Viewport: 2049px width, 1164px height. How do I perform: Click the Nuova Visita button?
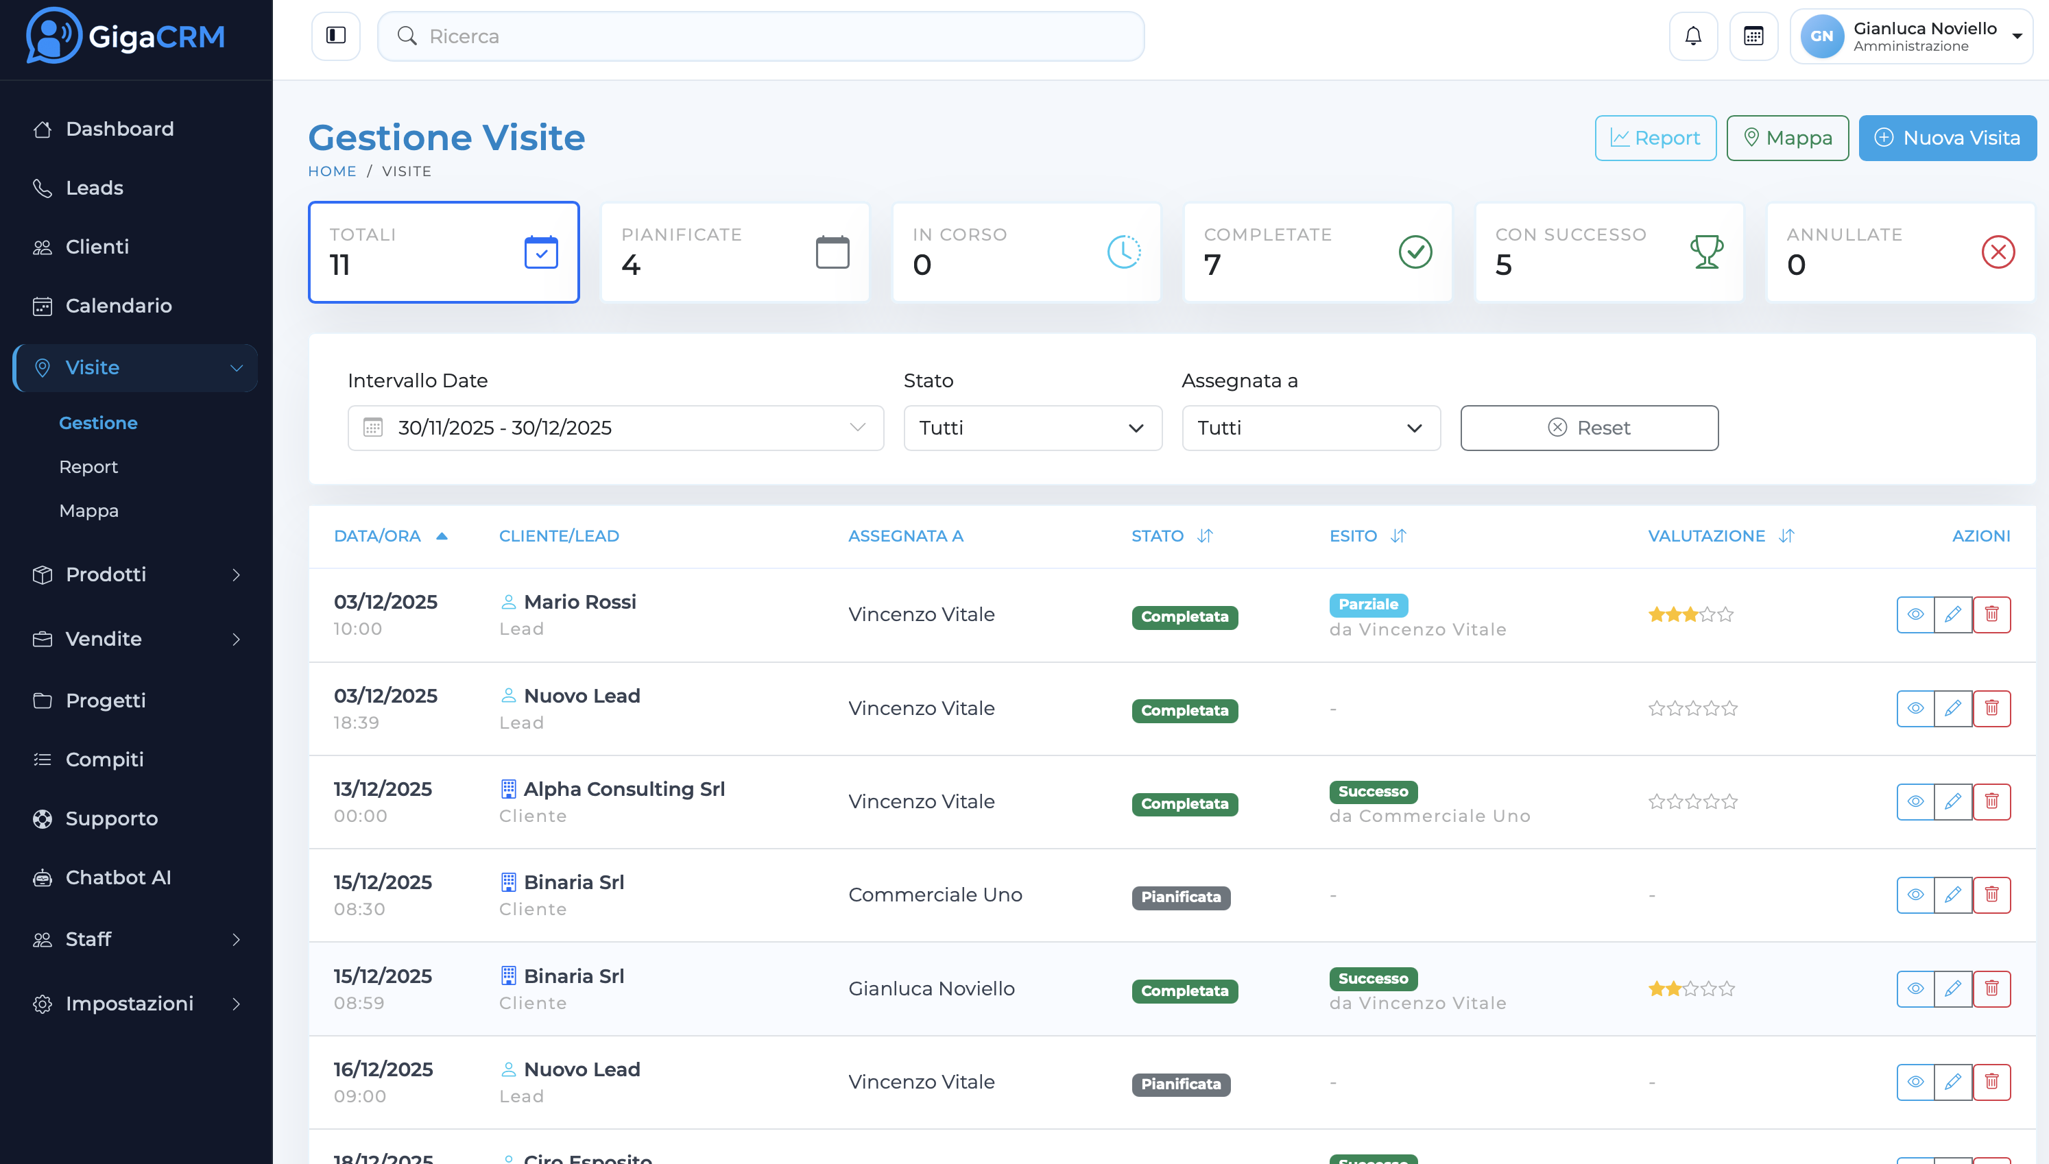coord(1947,138)
